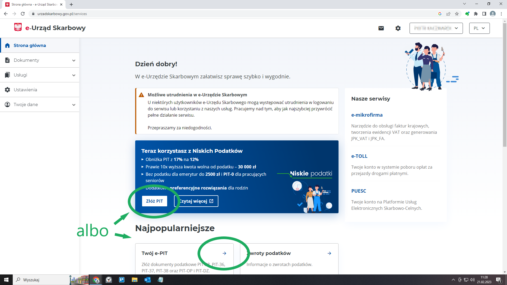Viewport: 507px width, 285px height.
Task: Click the page vertical scrollbar thumb
Action: tap(505, 84)
